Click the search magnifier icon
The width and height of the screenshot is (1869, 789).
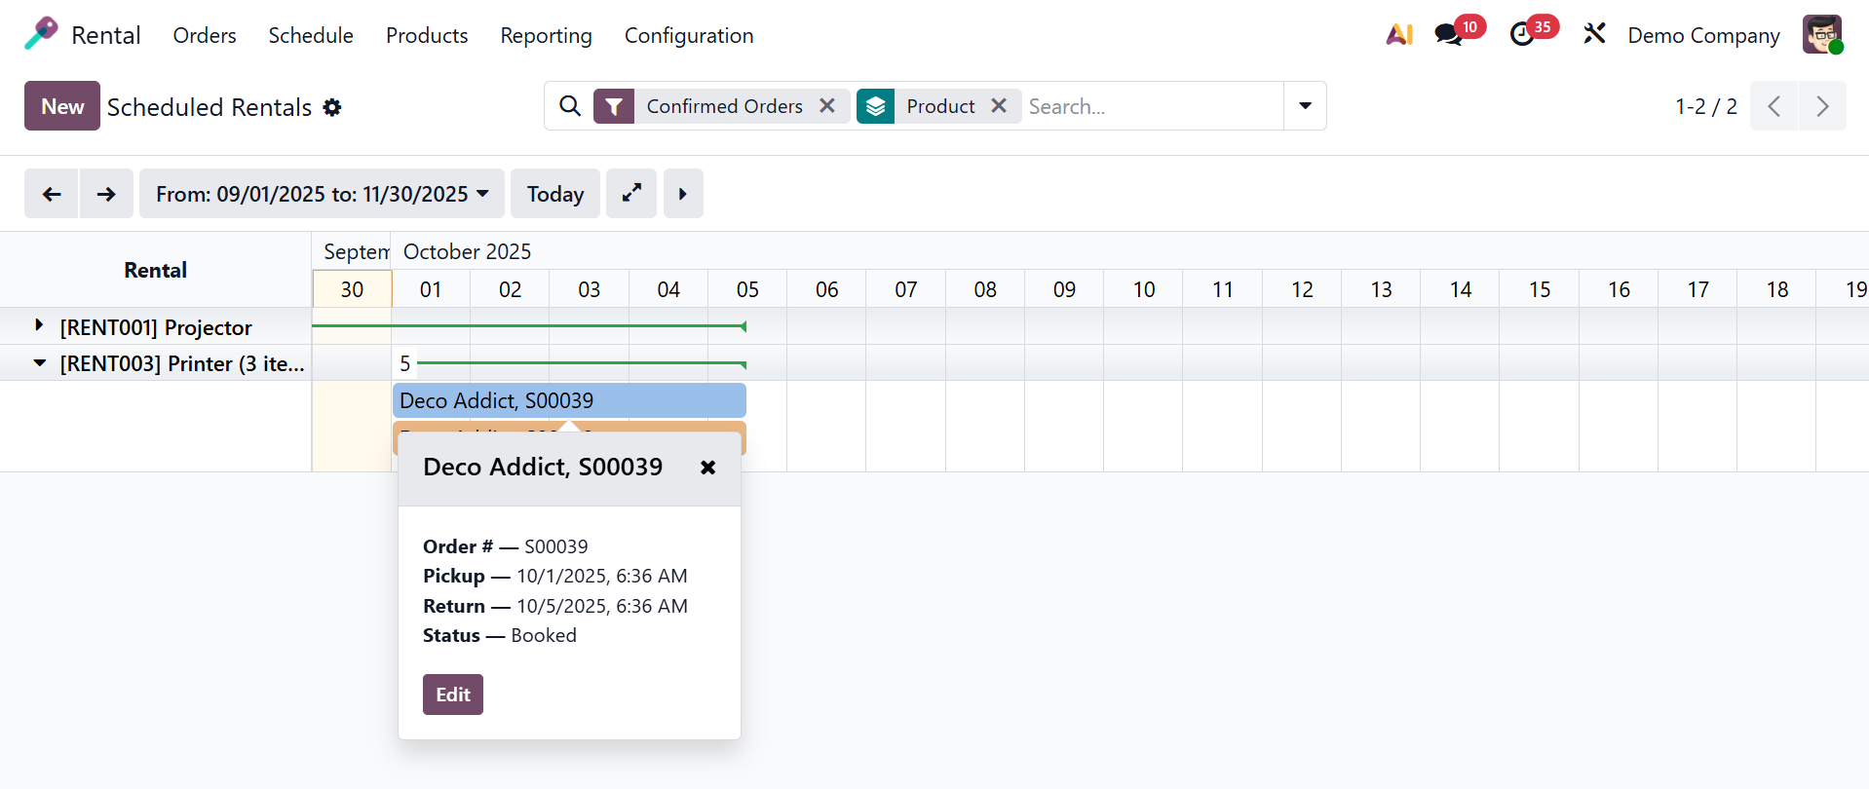[x=570, y=106]
